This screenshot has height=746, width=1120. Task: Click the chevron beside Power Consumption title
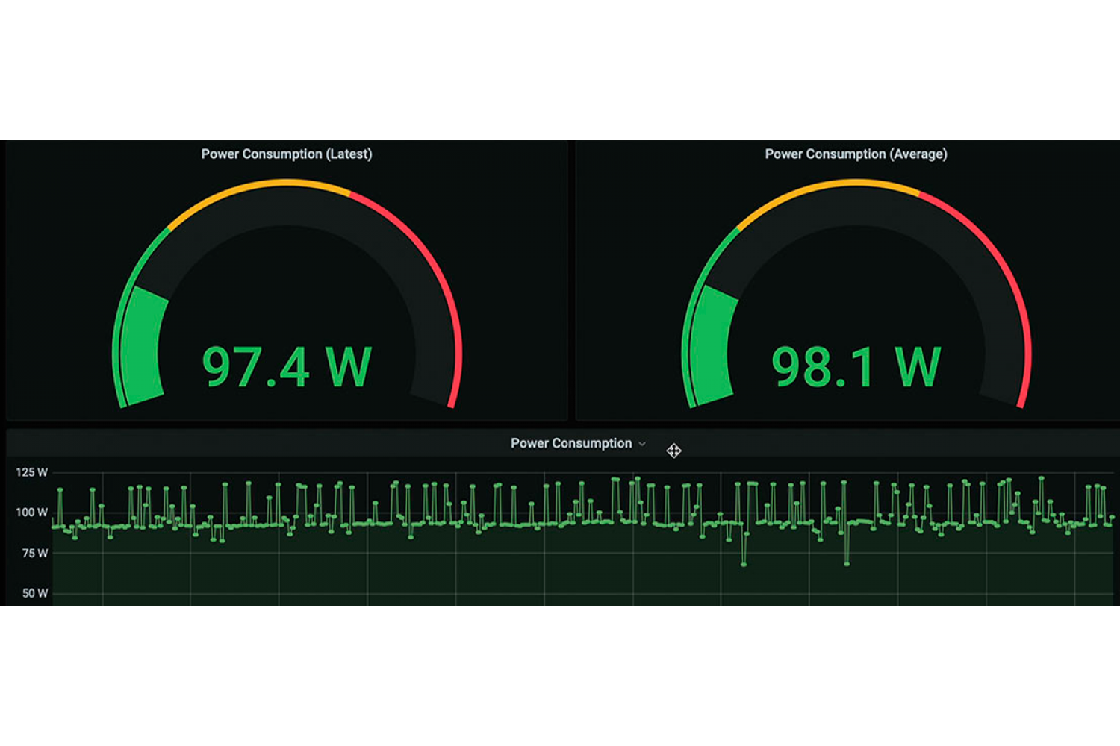pyautogui.click(x=642, y=444)
